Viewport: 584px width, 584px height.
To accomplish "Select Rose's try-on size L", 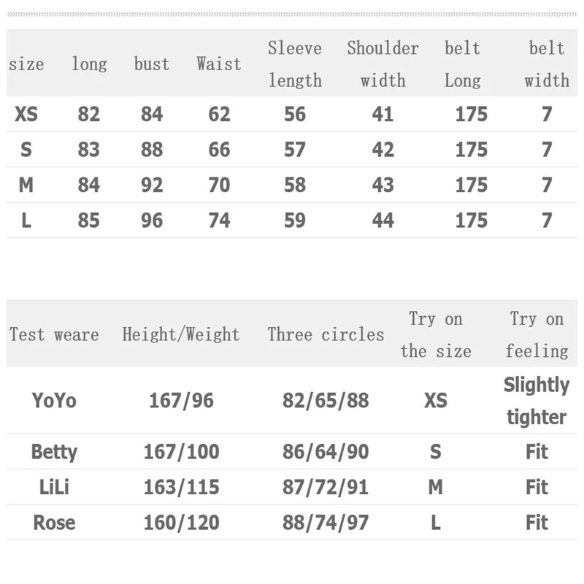I will [x=436, y=523].
